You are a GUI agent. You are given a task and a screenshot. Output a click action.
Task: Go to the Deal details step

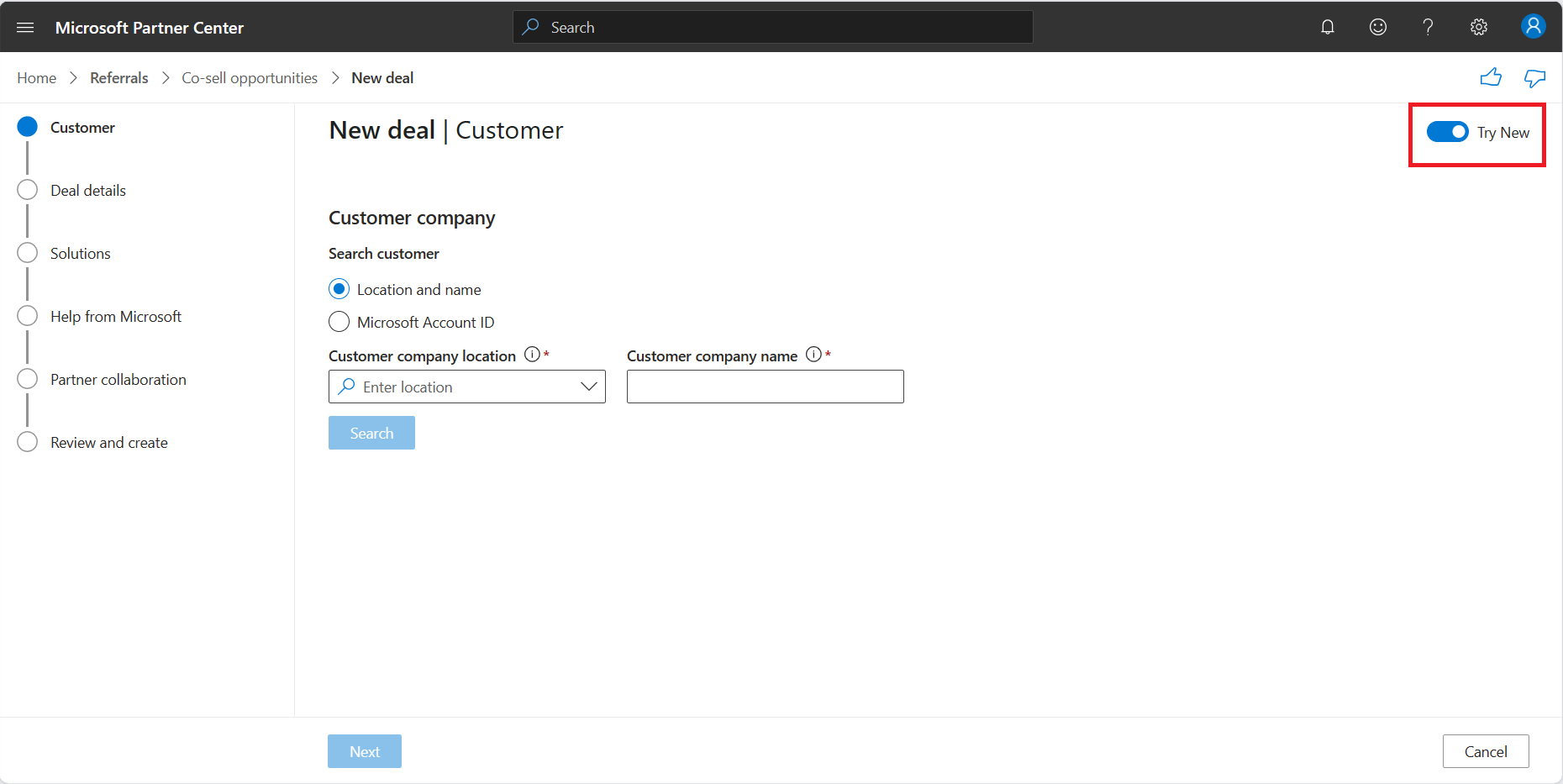pyautogui.click(x=88, y=191)
